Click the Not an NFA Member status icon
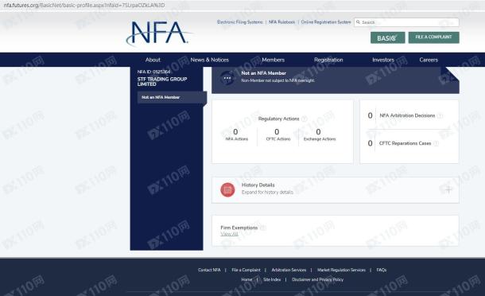This screenshot has width=485, height=296. (227, 78)
